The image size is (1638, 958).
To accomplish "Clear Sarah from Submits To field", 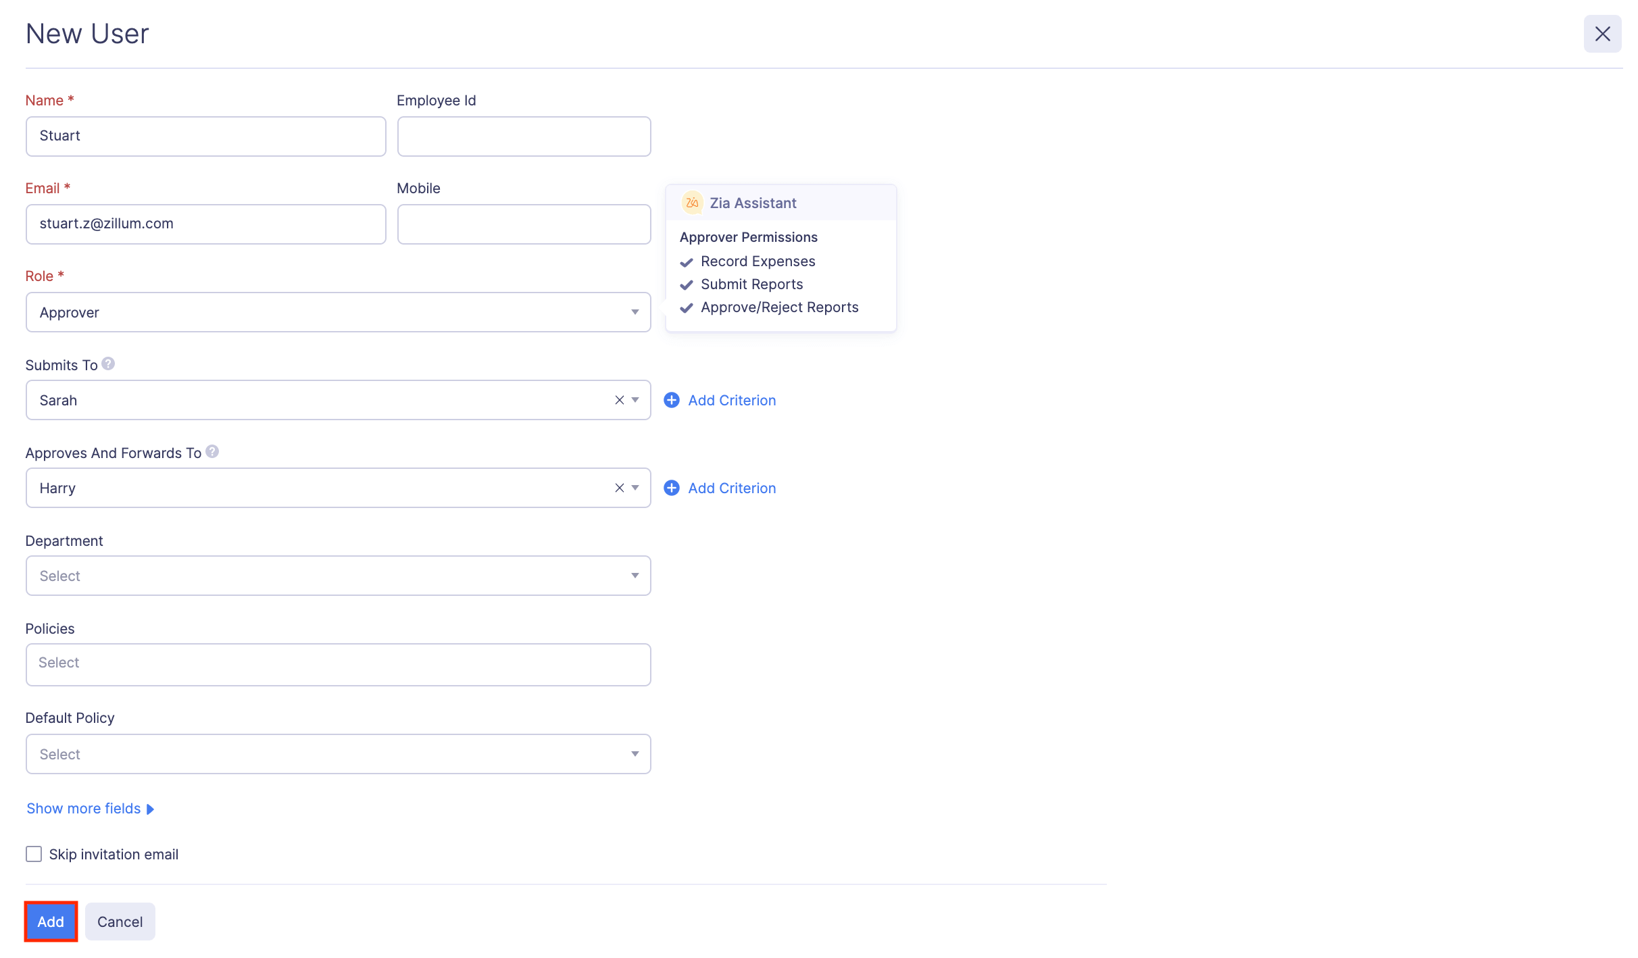I will tap(619, 400).
